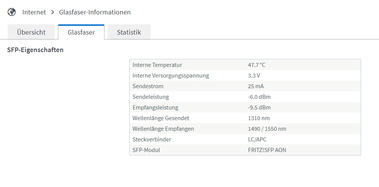This screenshot has width=379, height=187.
Task: Select the Steckverbinder row label
Action: 152,139
